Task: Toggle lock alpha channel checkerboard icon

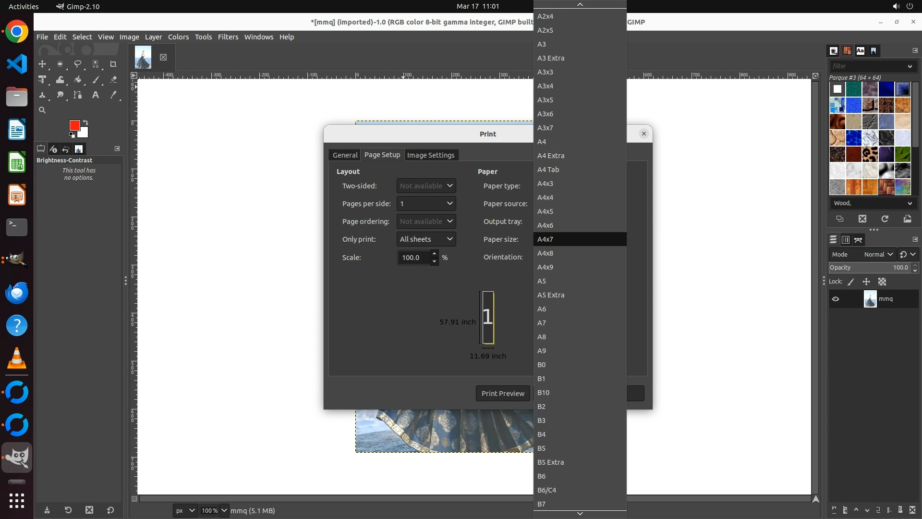Action: (882, 282)
